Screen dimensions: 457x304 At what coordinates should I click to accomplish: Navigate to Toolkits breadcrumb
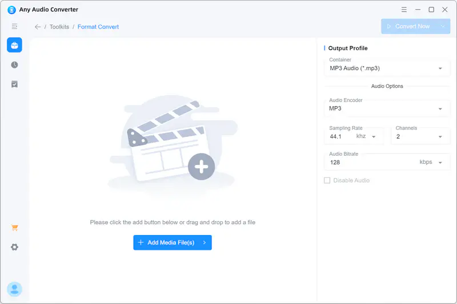[59, 27]
